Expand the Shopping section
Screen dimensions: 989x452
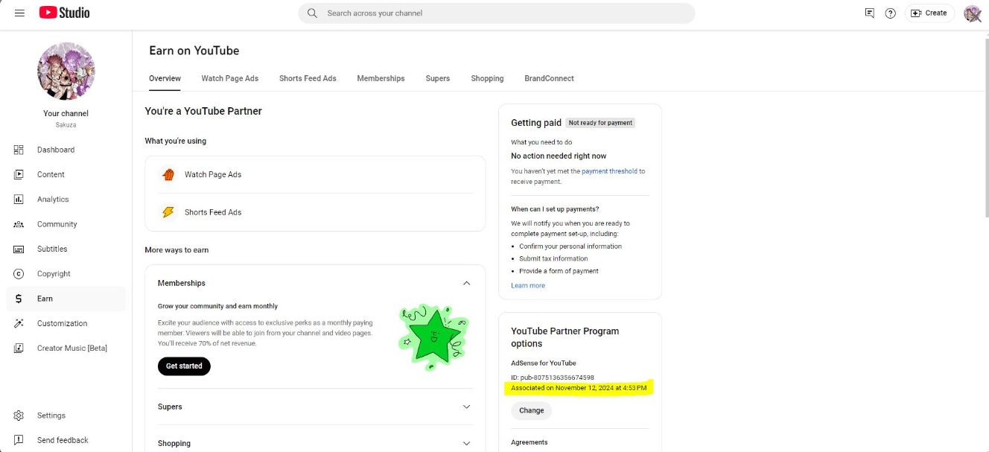pos(467,443)
